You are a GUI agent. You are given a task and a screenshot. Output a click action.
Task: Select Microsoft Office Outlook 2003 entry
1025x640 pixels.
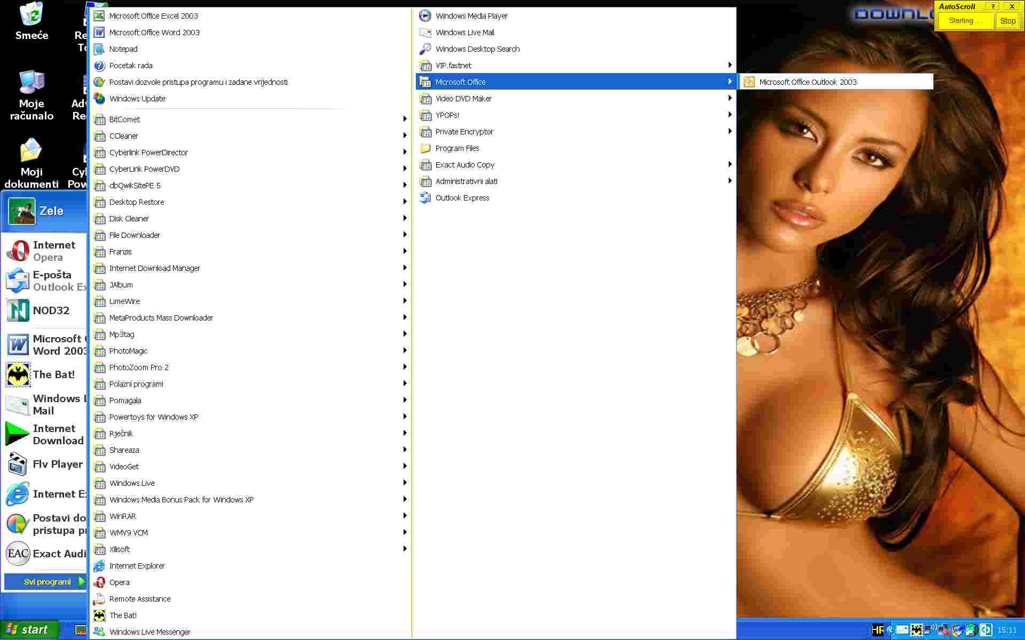[807, 82]
